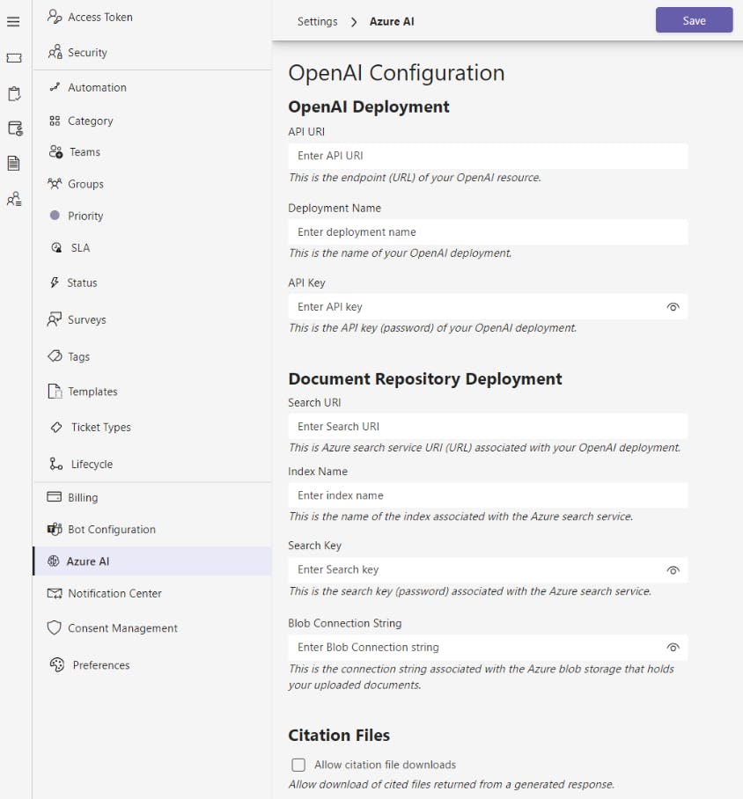Click the Deployment Name input field
This screenshot has height=799, width=743.
click(487, 232)
